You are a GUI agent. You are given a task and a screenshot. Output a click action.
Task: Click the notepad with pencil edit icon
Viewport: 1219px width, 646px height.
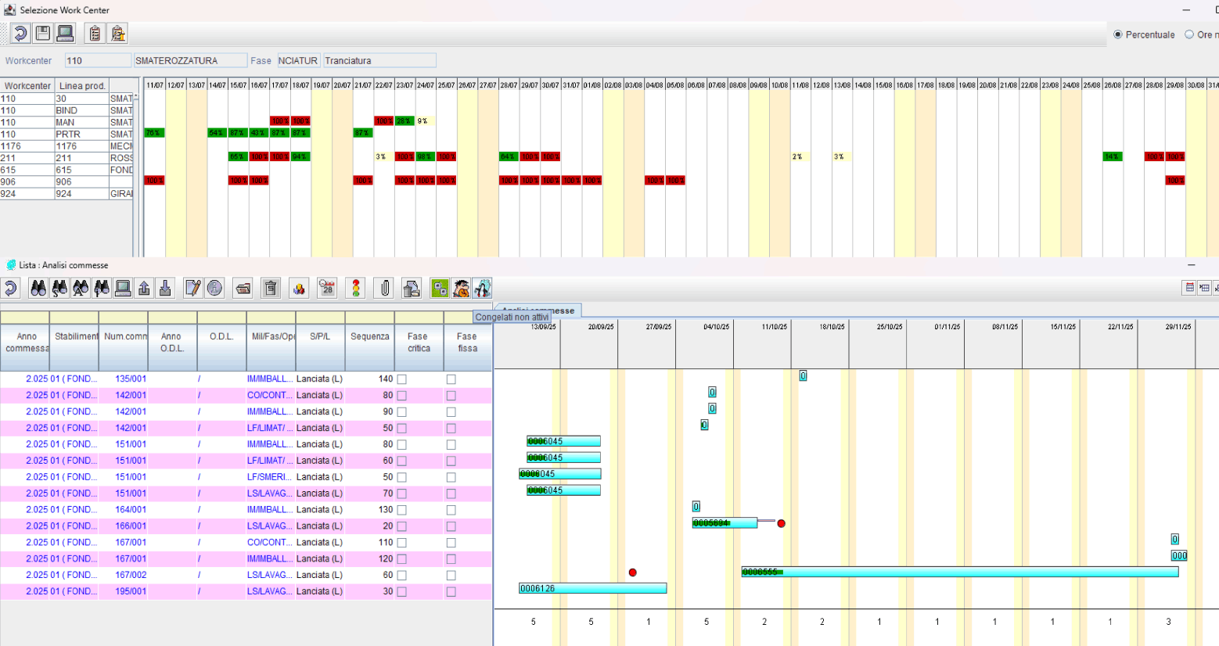[x=192, y=289]
